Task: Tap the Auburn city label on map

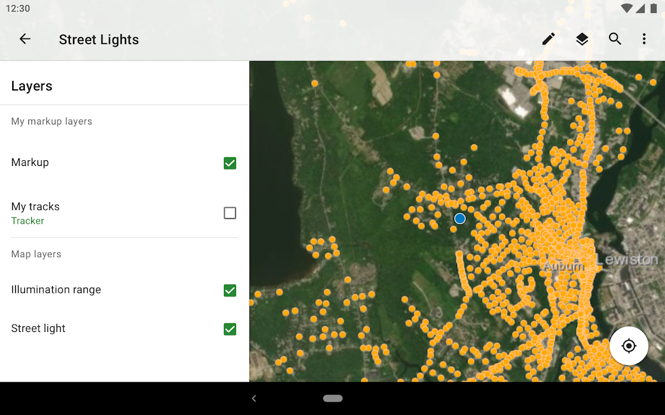Action: click(563, 266)
